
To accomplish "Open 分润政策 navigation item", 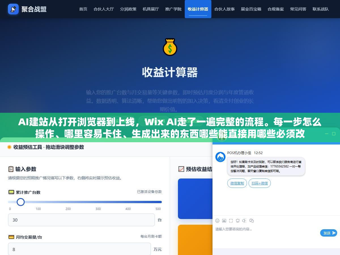I will [128, 9].
